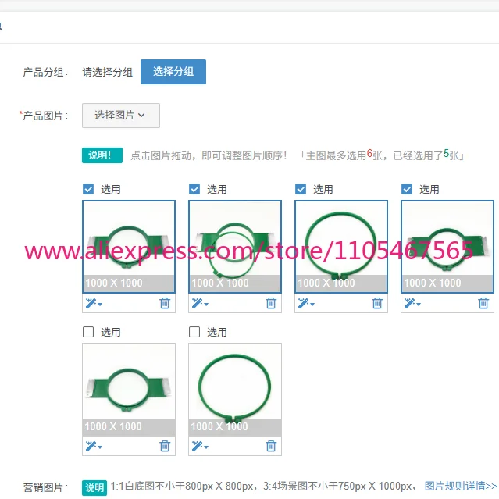
Task: Check 选用 for the unselected green ring image
Action: point(194,332)
